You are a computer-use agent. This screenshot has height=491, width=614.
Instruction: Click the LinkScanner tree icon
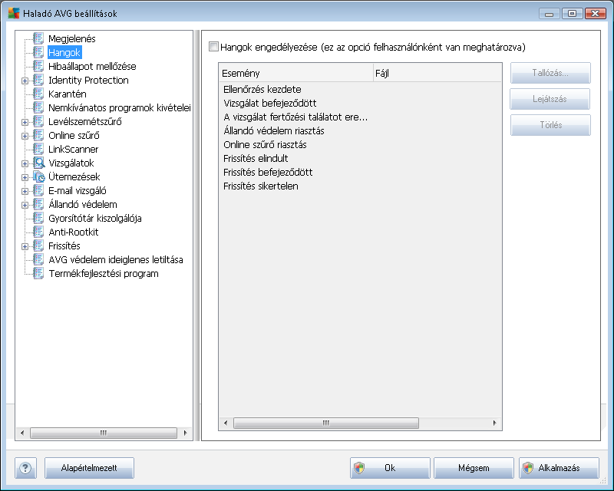(x=38, y=149)
